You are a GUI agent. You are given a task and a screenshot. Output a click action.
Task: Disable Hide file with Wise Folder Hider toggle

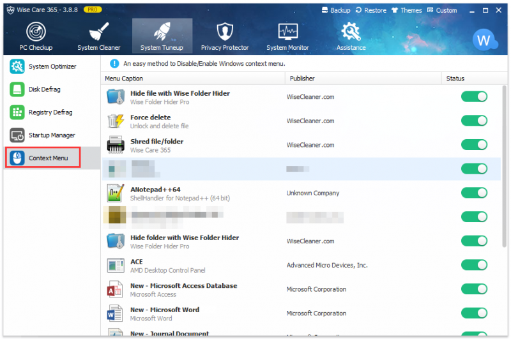click(x=474, y=96)
